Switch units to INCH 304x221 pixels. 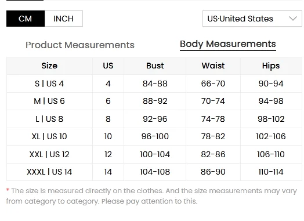click(x=64, y=19)
